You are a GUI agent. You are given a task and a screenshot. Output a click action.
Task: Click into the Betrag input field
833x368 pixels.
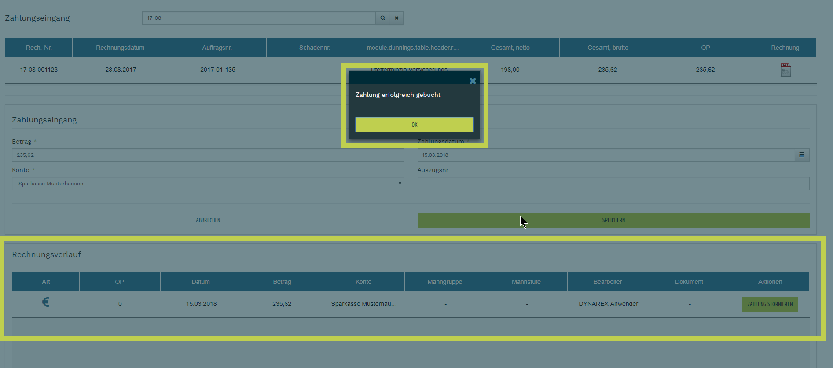(x=208, y=155)
